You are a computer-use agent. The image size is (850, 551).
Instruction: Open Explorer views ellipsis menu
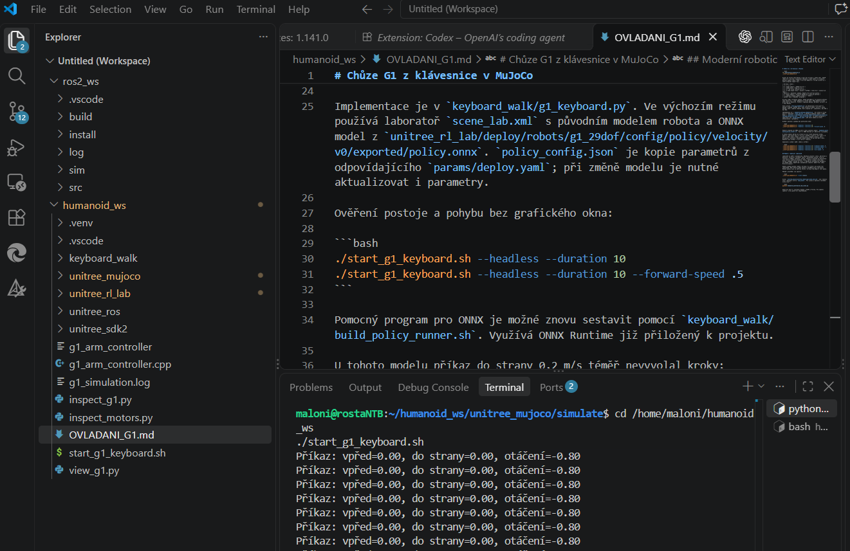(x=263, y=37)
